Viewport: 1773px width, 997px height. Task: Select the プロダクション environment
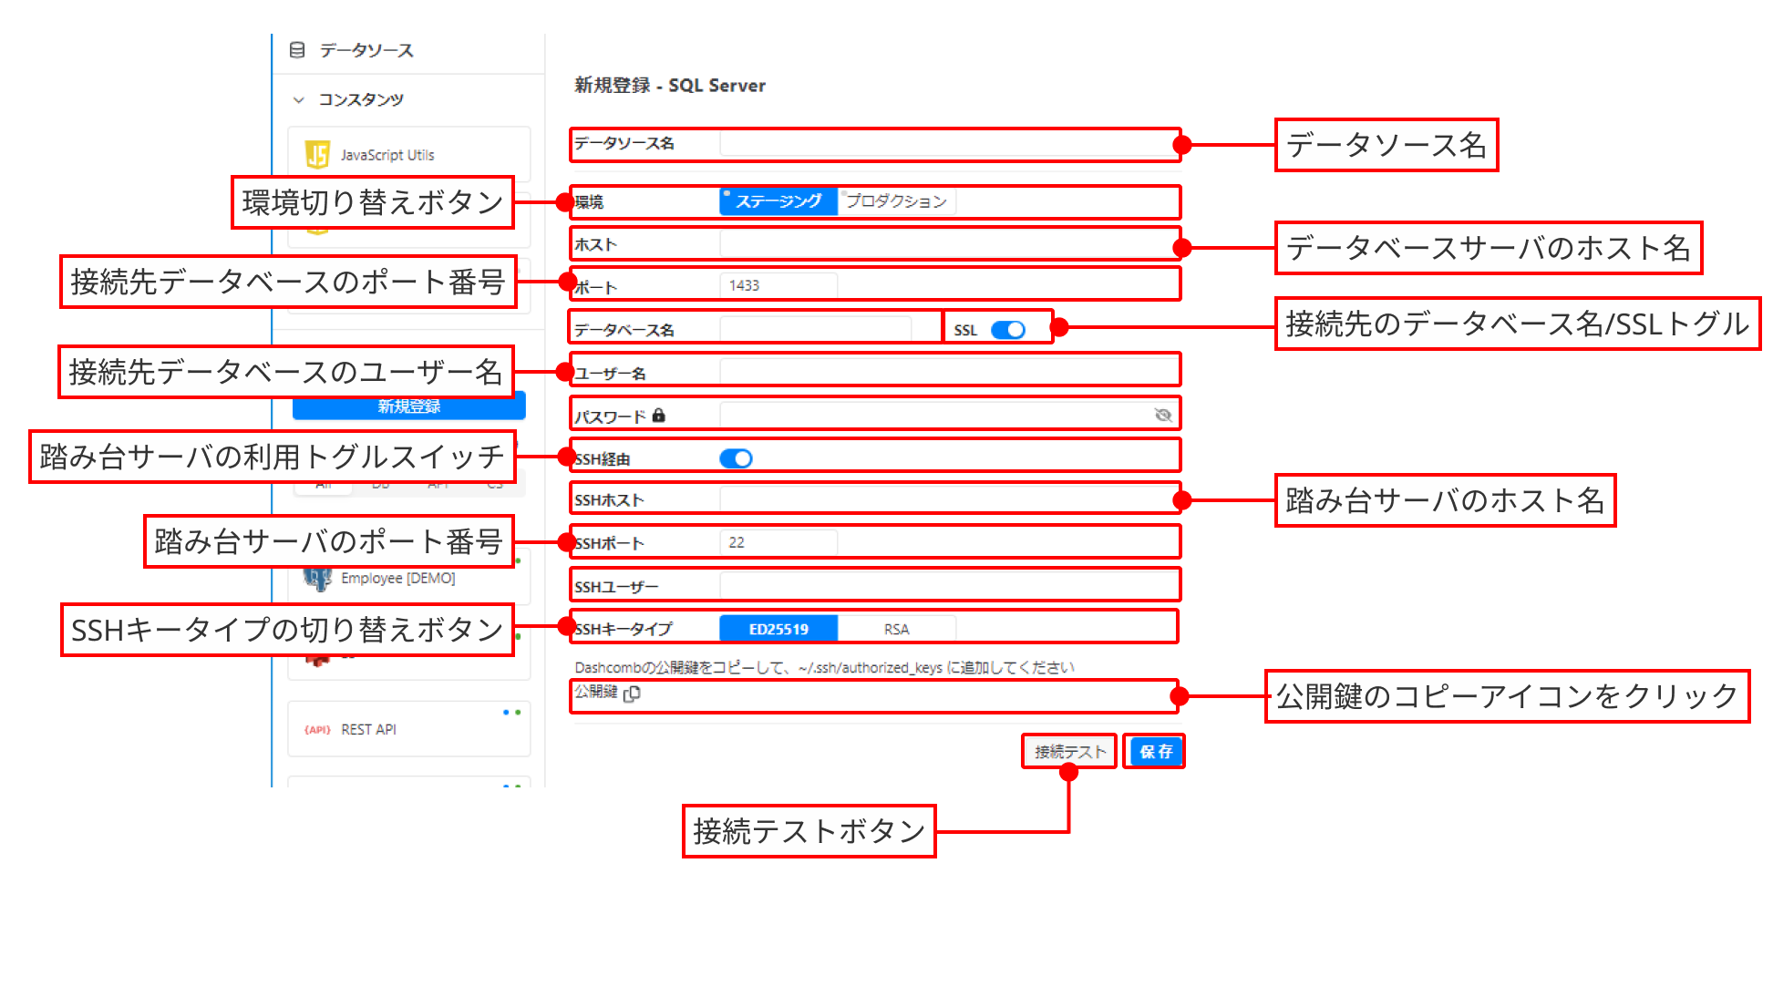tap(895, 201)
